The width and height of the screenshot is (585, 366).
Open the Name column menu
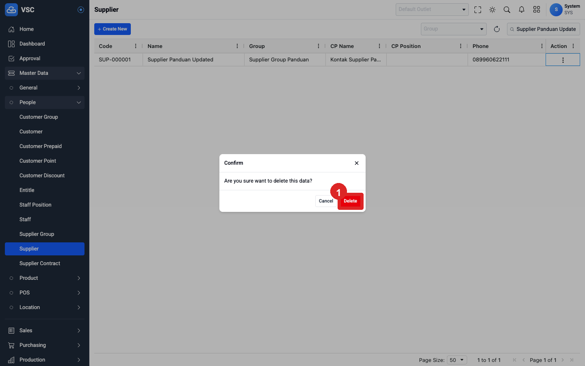(x=237, y=46)
